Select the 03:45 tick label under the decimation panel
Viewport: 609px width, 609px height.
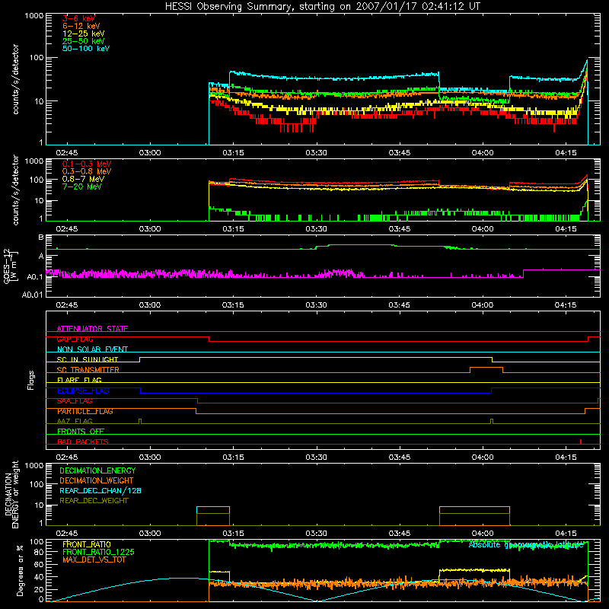point(399,534)
